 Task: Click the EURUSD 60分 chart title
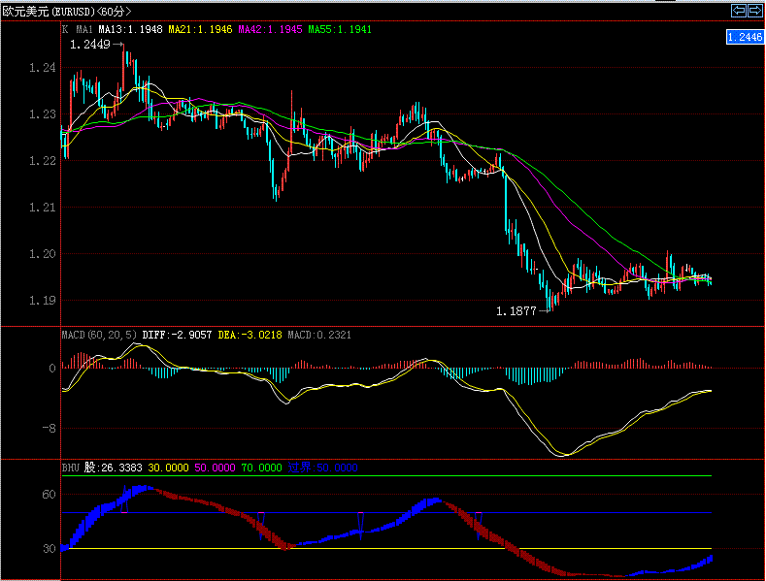click(x=67, y=12)
